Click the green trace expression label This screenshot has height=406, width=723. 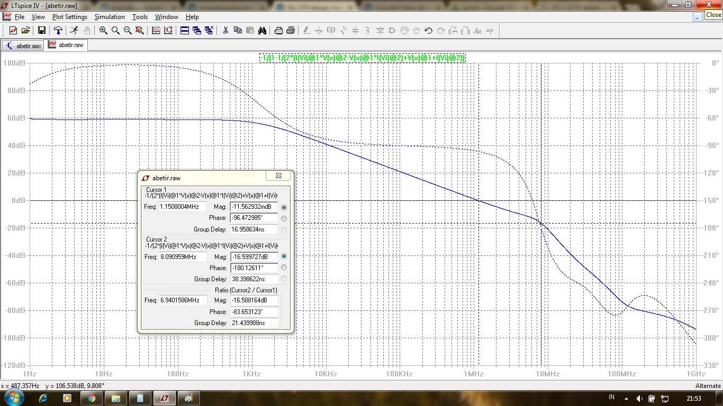(x=362, y=58)
